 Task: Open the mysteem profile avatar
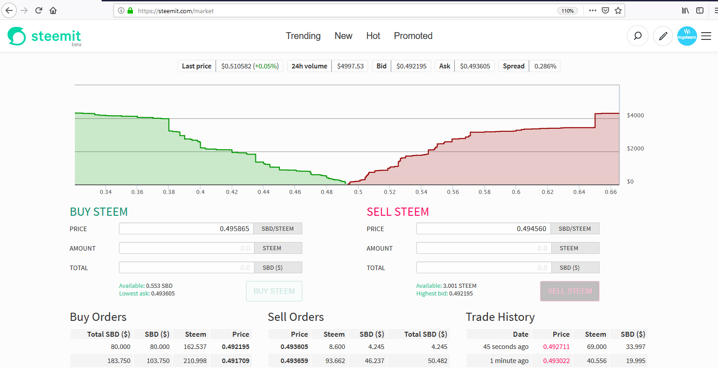(x=687, y=36)
